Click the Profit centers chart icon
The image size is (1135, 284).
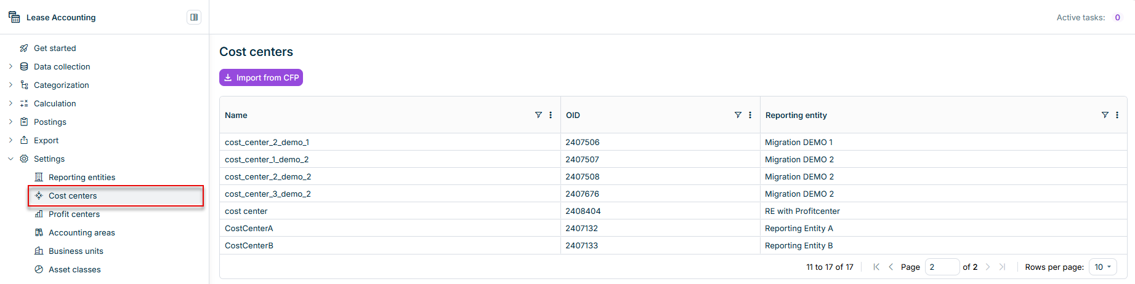39,214
